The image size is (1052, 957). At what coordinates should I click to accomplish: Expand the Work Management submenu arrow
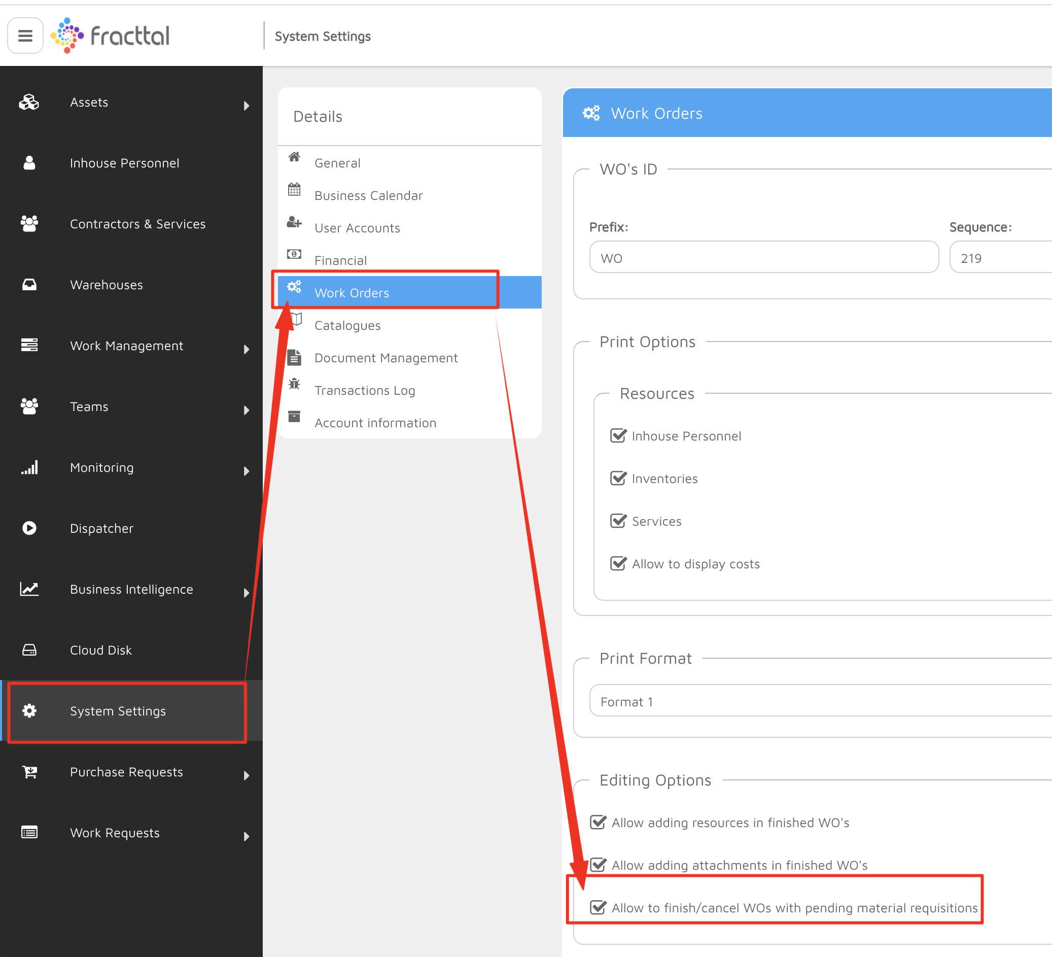point(247,349)
